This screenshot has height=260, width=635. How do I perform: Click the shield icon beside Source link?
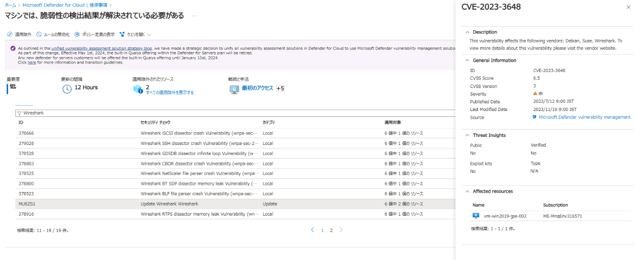click(x=535, y=117)
